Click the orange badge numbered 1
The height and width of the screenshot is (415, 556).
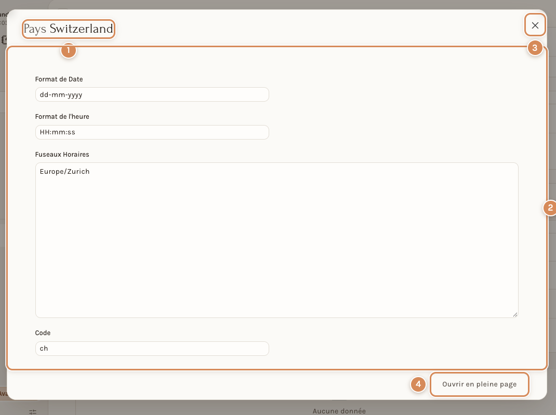69,50
